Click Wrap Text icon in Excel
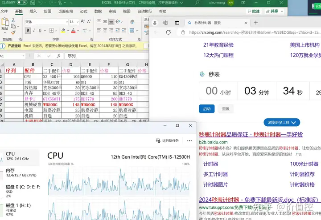321x220 pixels. pyautogui.click(x=132, y=22)
